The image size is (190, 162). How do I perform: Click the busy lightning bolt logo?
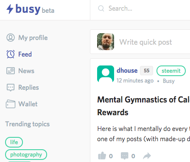[x=10, y=9]
